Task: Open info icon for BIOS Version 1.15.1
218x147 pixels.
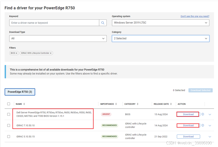Action: (203, 114)
